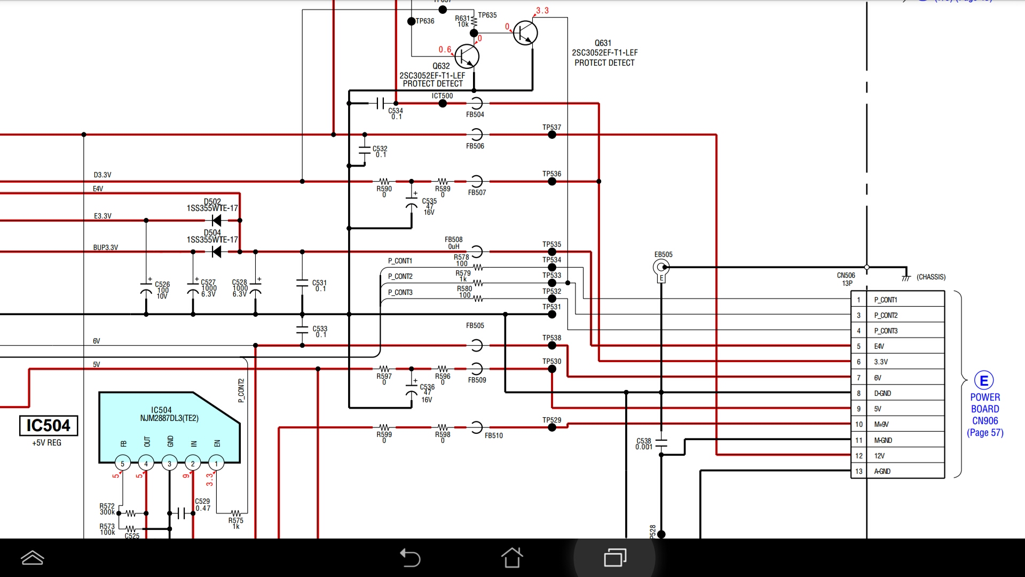Click the ICT500 test point dot

point(443,103)
